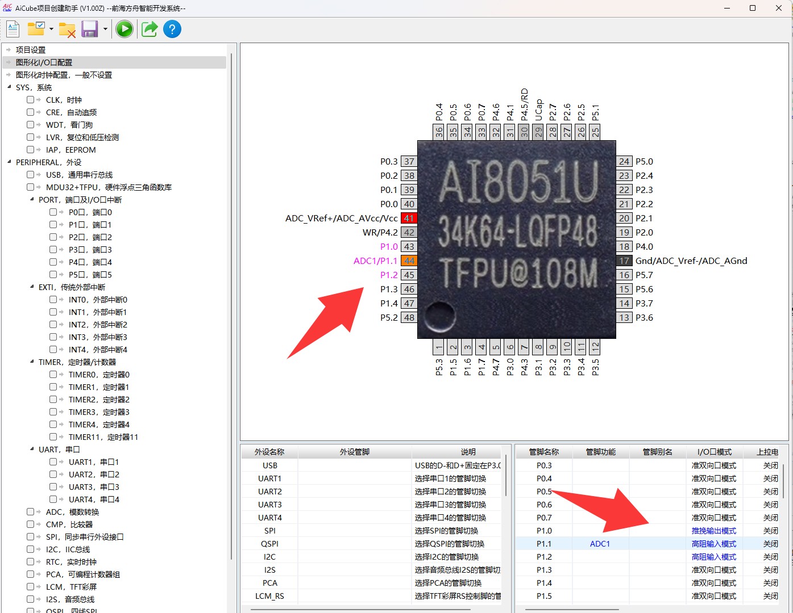
Task: Click the I/O模式 column header
Action: [714, 452]
